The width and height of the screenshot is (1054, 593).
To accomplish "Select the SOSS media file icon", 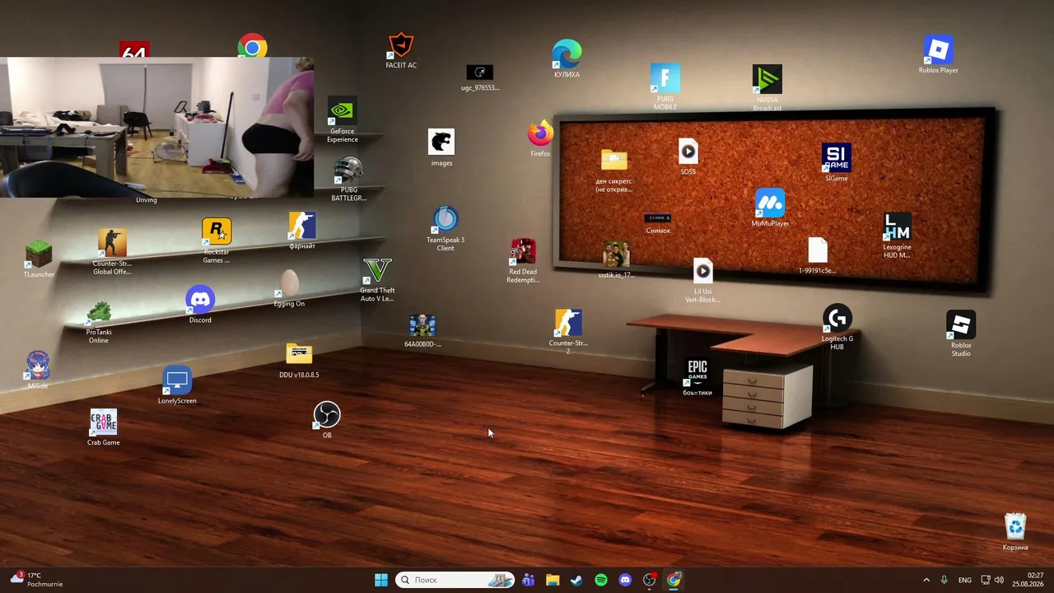I will (x=688, y=156).
